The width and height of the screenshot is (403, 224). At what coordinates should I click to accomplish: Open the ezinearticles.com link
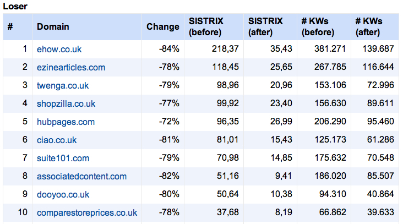71,67
